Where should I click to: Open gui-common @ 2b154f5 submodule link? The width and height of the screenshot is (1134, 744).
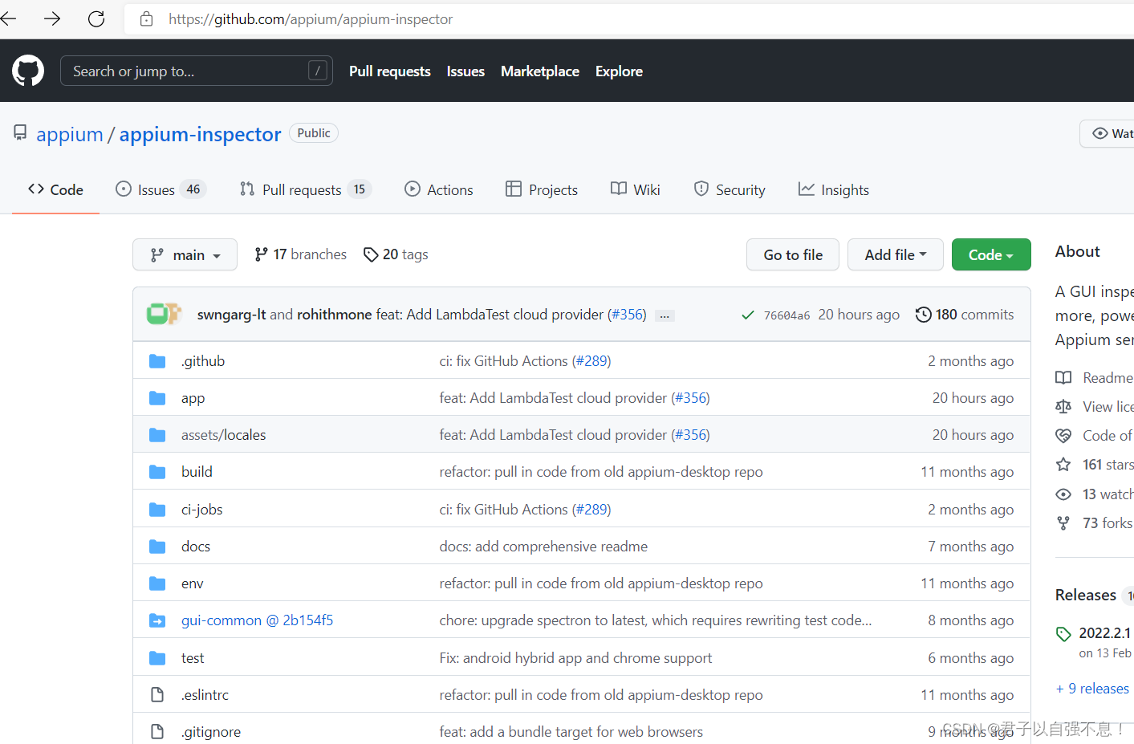pyautogui.click(x=257, y=620)
